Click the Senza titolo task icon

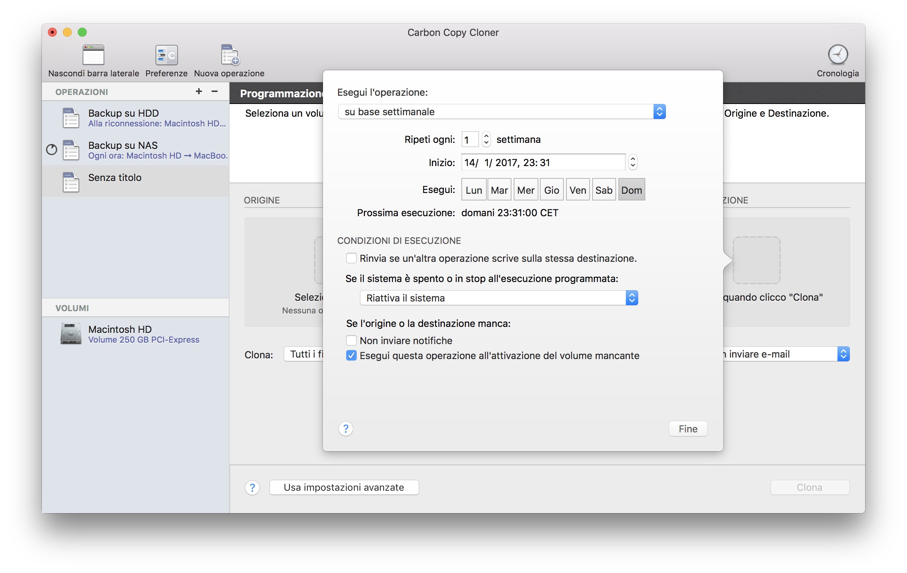[x=71, y=182]
